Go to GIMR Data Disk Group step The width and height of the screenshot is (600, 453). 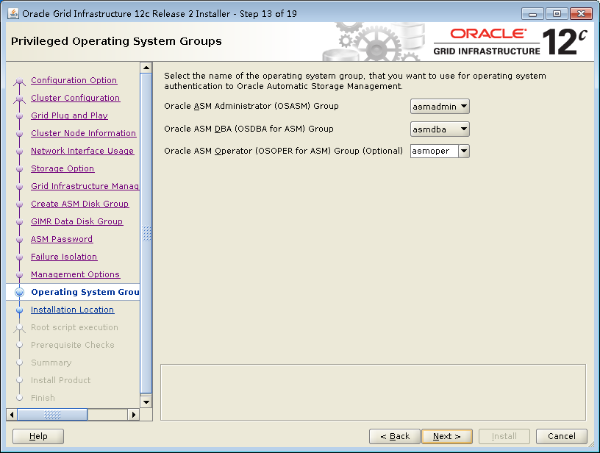pos(77,221)
